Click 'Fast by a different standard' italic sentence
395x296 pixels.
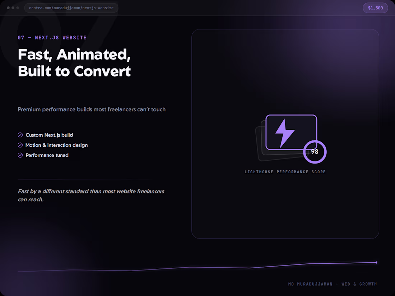pyautogui.click(x=91, y=195)
